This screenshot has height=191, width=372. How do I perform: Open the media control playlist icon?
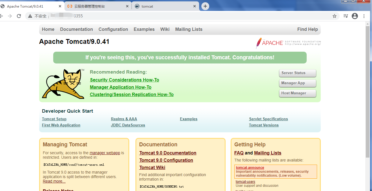[346, 16]
